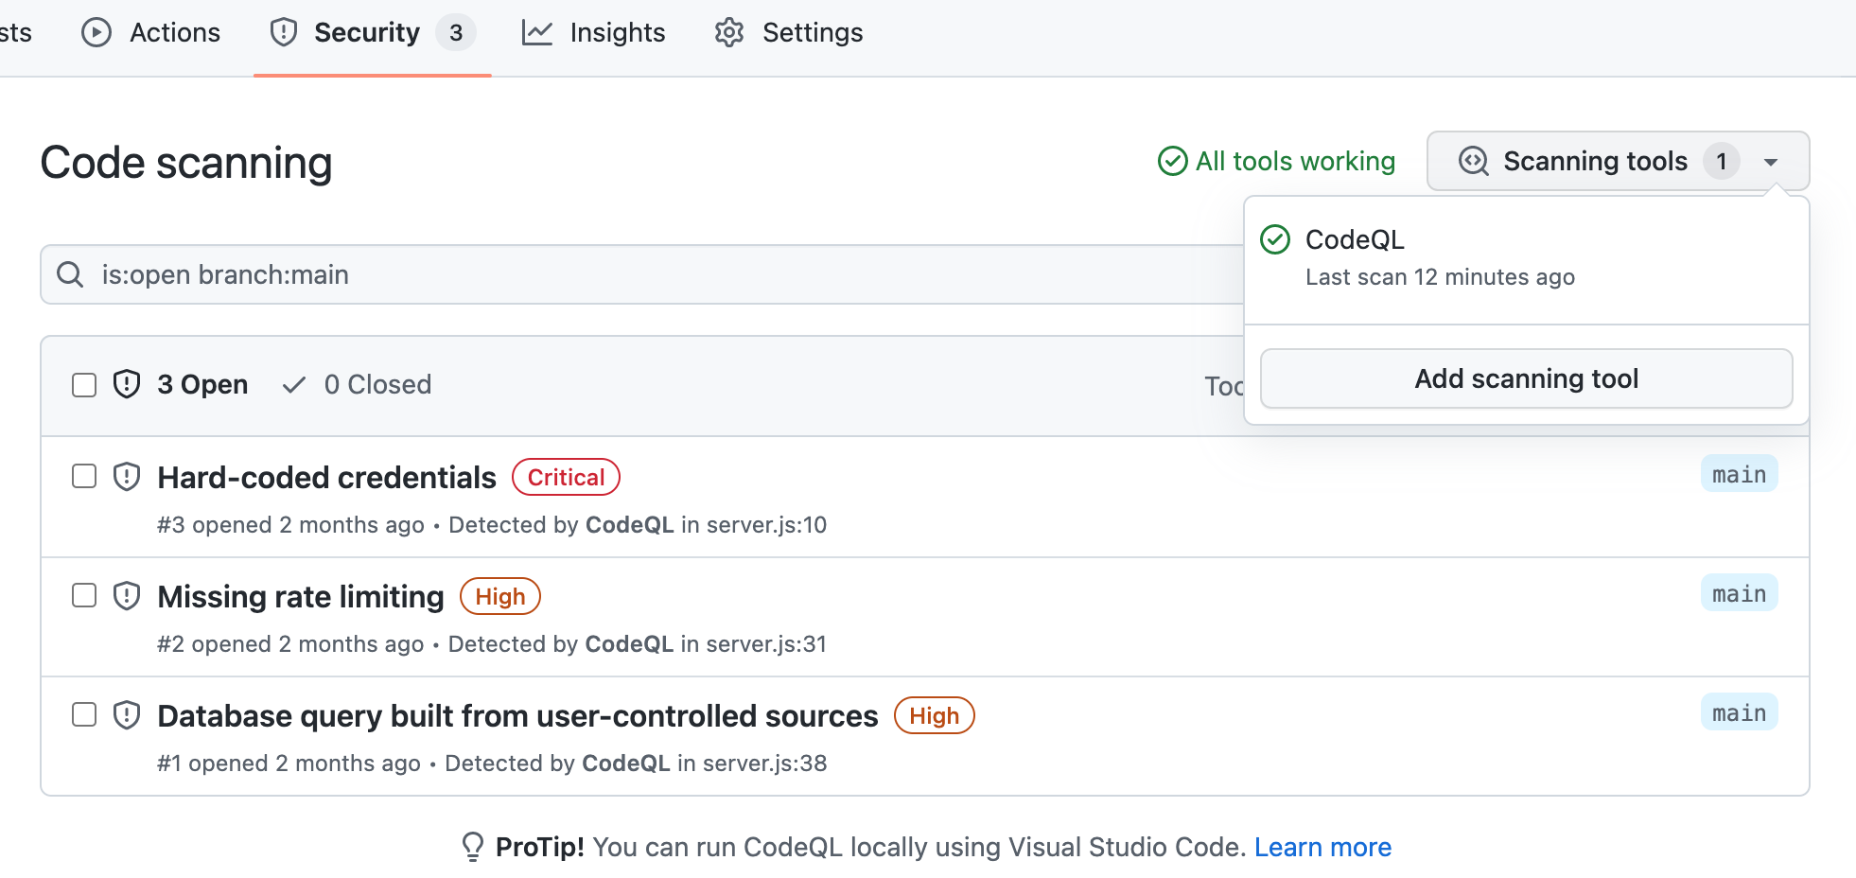Viewport: 1856px width, 878px height.
Task: Check the Database query alert checkbox
Action: click(83, 714)
